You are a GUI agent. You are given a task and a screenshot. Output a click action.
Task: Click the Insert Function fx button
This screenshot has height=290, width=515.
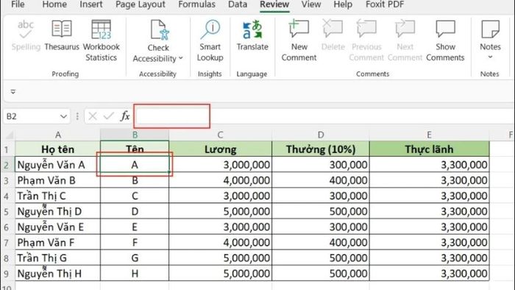125,116
